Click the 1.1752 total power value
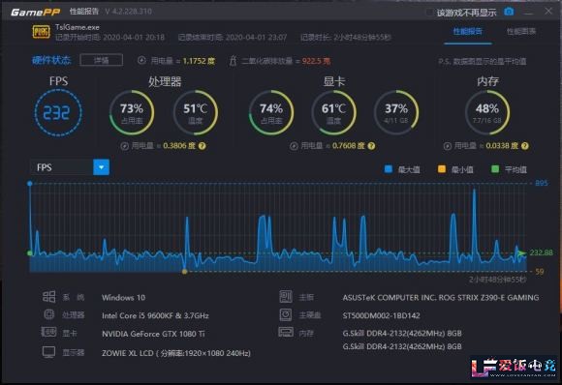 coord(199,61)
